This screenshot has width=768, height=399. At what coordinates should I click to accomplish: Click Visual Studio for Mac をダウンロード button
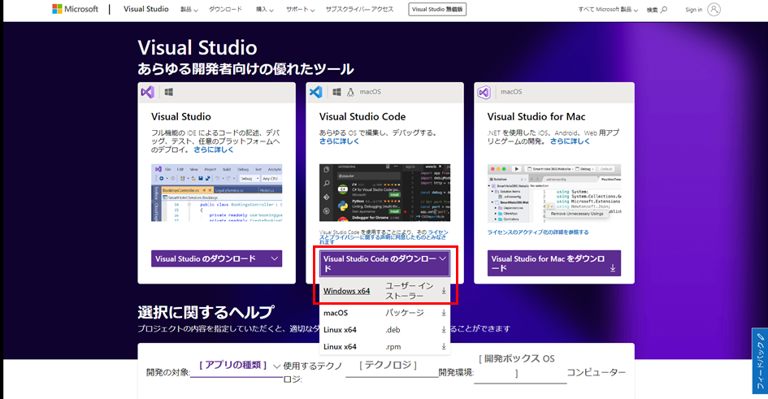click(x=554, y=263)
